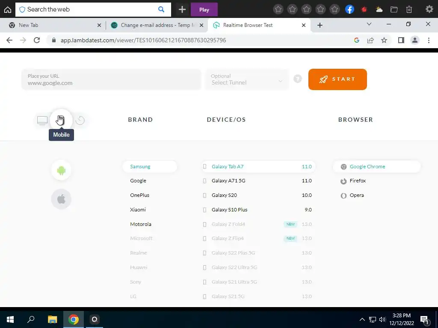Choose the Galaxy Tab A7 device

pyautogui.click(x=258, y=167)
